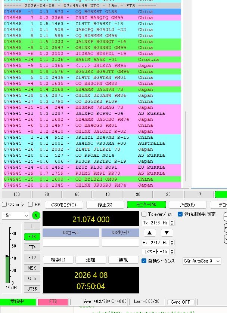Click the pink FT8 status bar label
Image resolution: width=227 pixels, height=313 pixels.
coord(53,302)
